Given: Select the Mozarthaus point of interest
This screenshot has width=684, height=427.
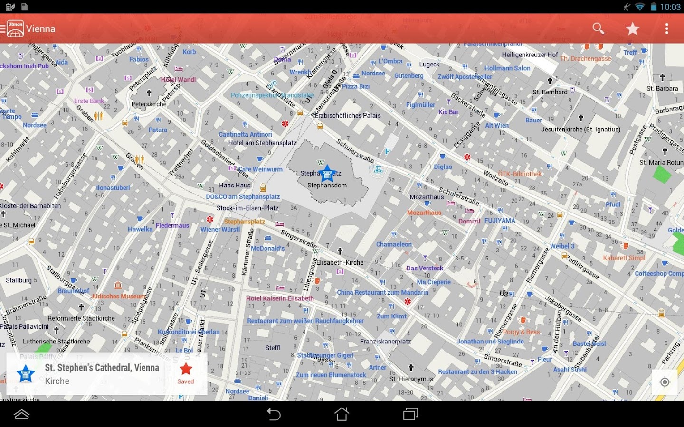Looking at the screenshot, I should click(424, 213).
